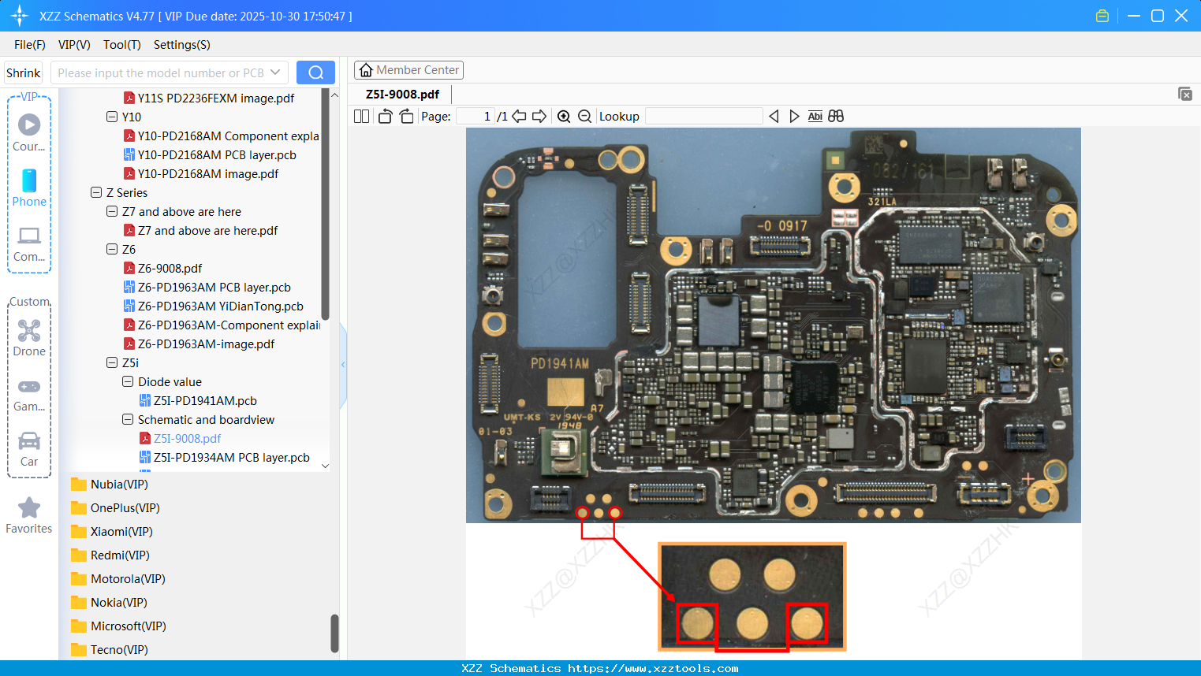Viewport: 1201px width, 676px height.
Task: Close the document panel via corner icon
Action: click(1184, 94)
